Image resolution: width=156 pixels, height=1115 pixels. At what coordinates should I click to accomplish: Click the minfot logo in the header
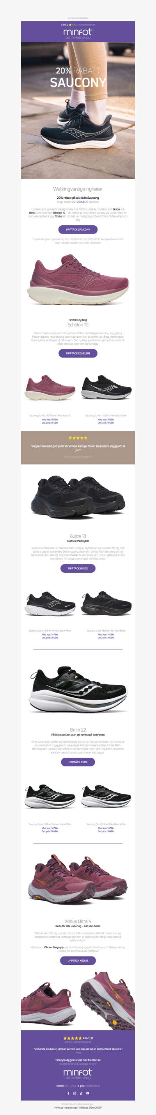tap(78, 33)
